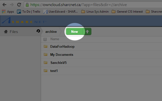Reload the page with the refresh icon
162x101 pixels.
coord(19,5)
